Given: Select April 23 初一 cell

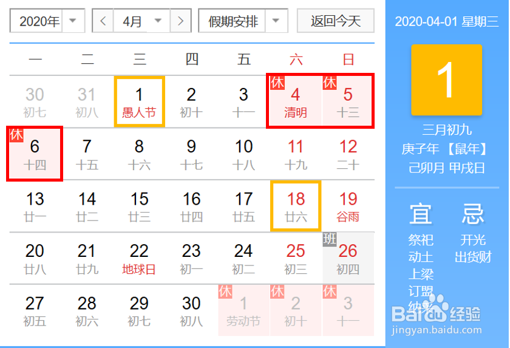Looking at the screenshot, I should click(x=191, y=259).
